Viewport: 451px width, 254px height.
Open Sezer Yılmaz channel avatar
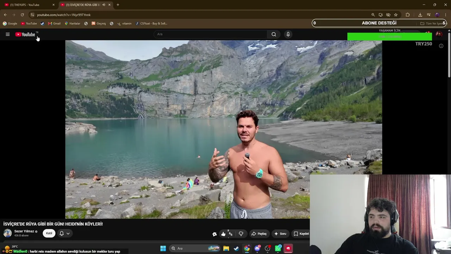[x=7, y=233]
